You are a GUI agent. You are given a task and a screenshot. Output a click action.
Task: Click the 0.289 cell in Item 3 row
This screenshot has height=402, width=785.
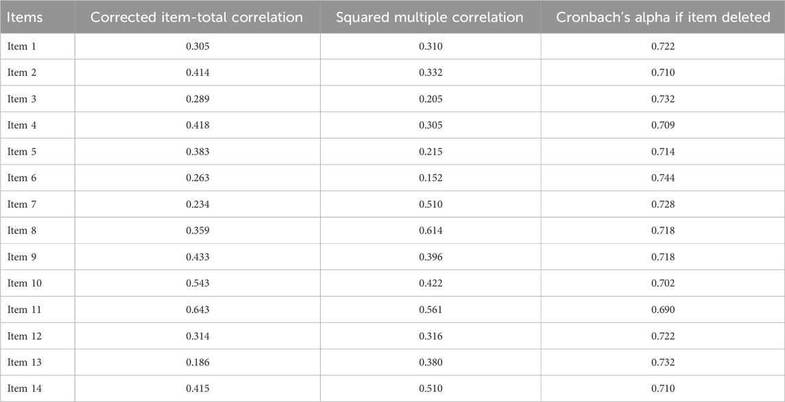click(197, 99)
